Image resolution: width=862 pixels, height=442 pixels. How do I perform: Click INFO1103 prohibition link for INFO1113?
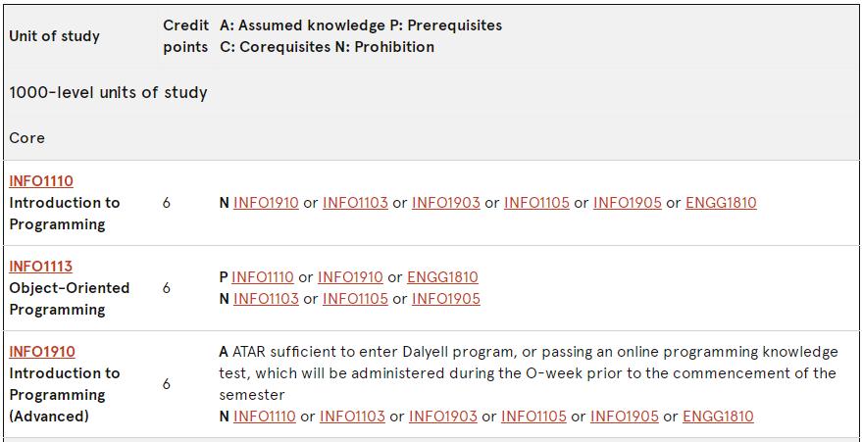click(266, 299)
